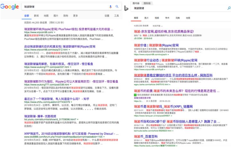Click into the Bing search input field
This screenshot has height=150, width=231.
click(173, 8)
